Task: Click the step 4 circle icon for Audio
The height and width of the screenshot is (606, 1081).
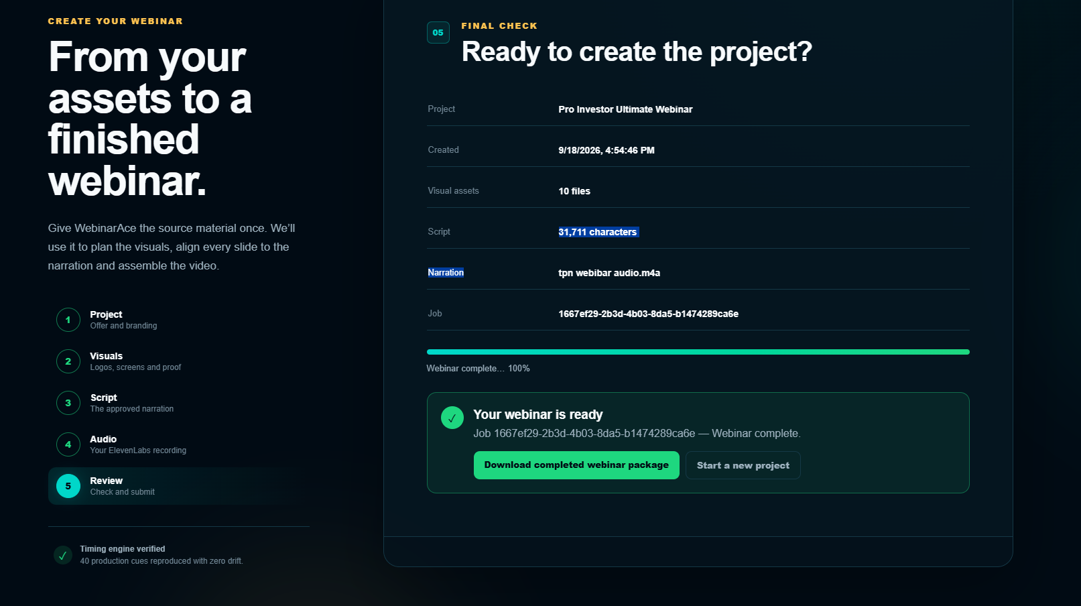Action: (x=68, y=444)
